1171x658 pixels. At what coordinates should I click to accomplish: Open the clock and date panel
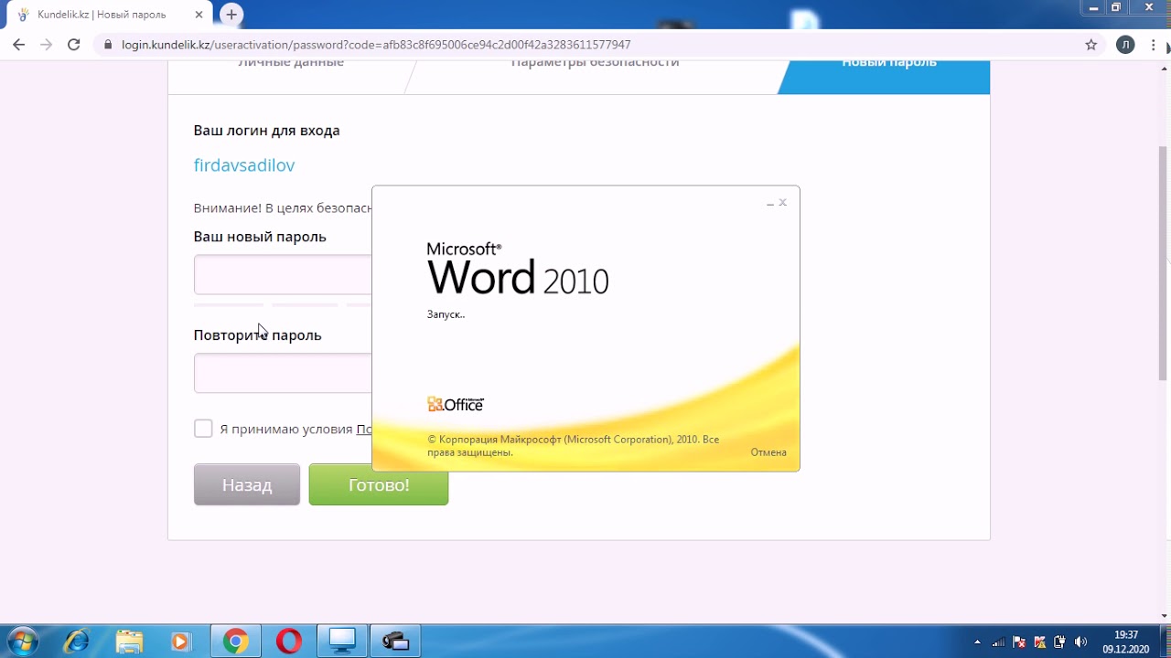tap(1125, 642)
